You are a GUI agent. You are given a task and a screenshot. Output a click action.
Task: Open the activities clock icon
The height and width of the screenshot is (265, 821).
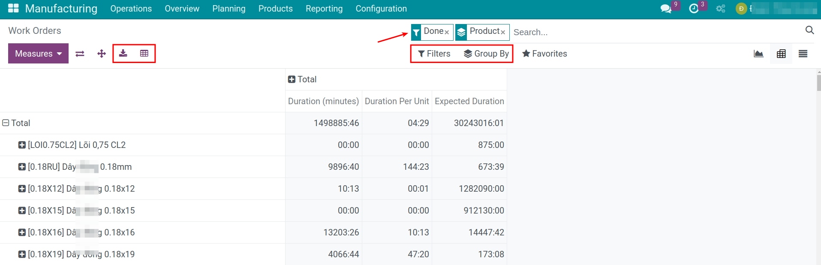(x=694, y=9)
